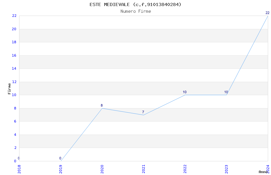
Task: Click the chart title ESTE MEDIEVALE
Action: click(135, 4)
